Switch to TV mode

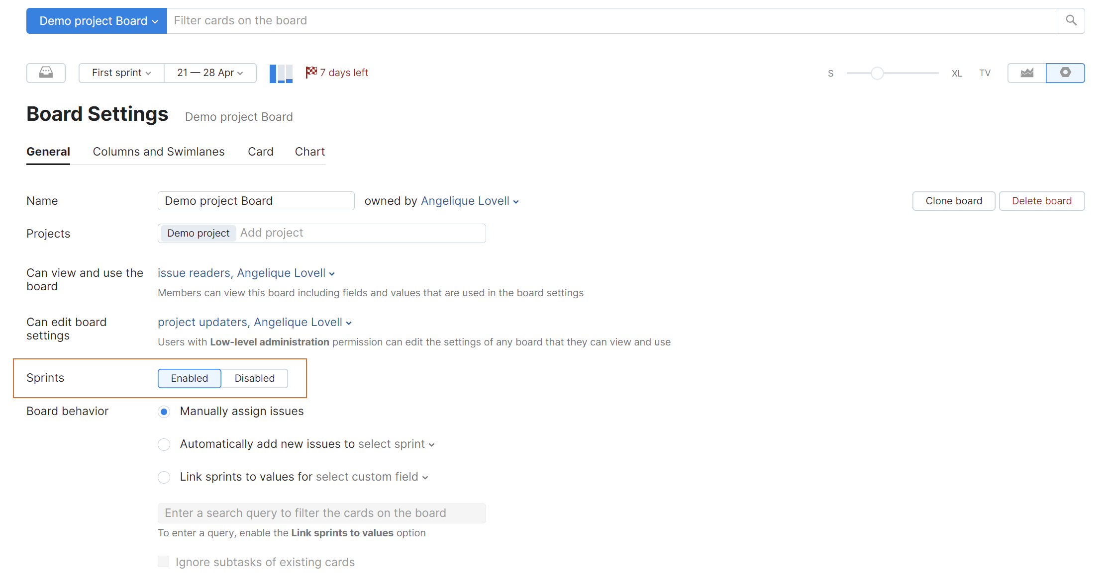pos(985,73)
